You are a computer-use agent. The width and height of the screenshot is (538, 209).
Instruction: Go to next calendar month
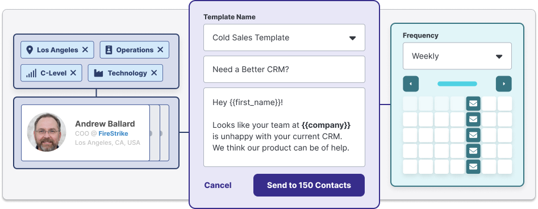pyautogui.click(x=504, y=83)
